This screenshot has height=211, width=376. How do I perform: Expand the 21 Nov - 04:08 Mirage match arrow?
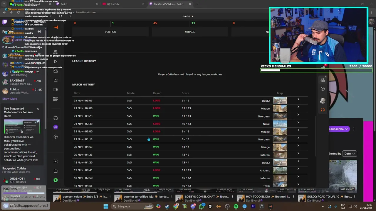tap(298, 107)
